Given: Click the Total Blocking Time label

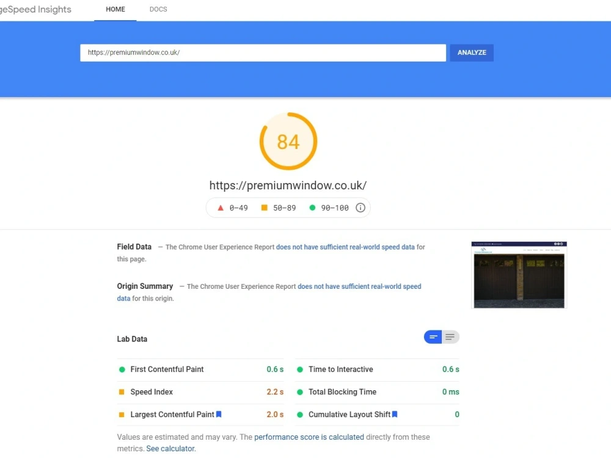Looking at the screenshot, I should pyautogui.click(x=343, y=392).
